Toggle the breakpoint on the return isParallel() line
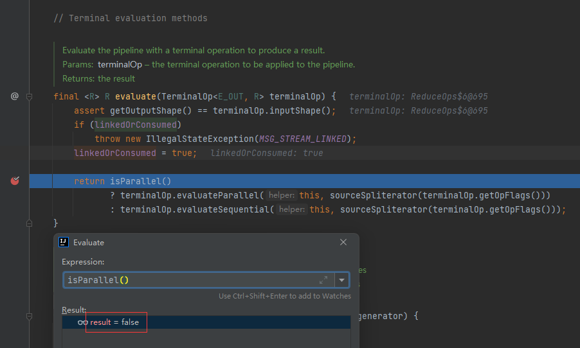The height and width of the screenshot is (348, 580). (15, 181)
